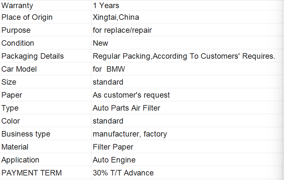Viewport: 284px width, 180px height.
Task: Click the 'Place of Origin' cell
Action: 27,17
